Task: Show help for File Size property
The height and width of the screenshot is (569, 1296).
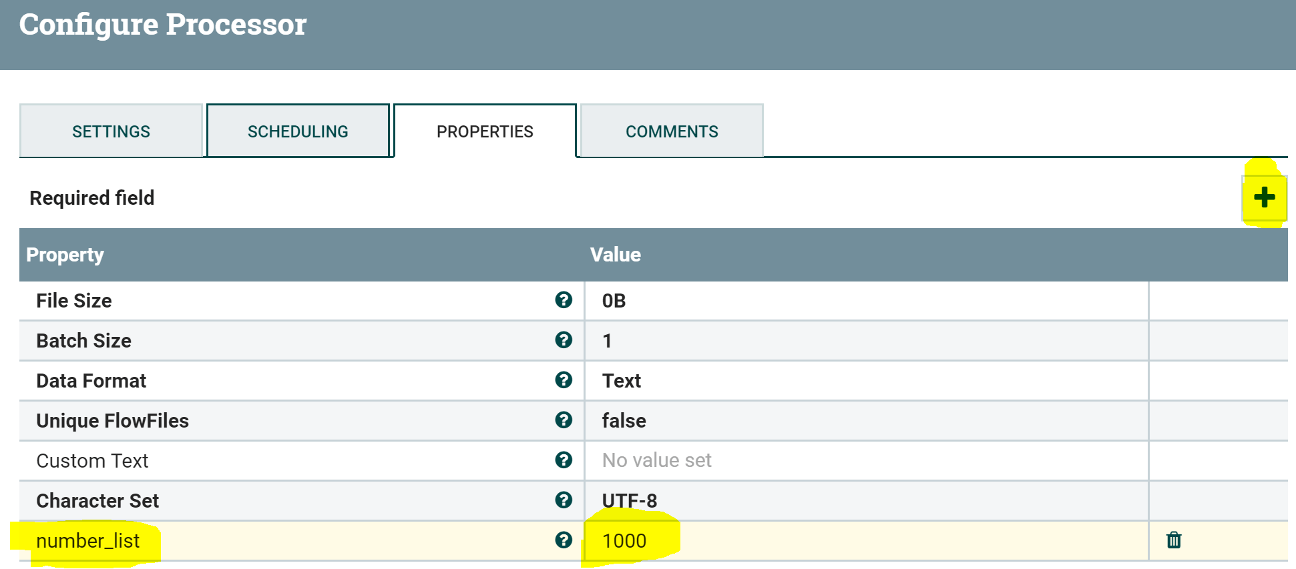Action: tap(564, 300)
